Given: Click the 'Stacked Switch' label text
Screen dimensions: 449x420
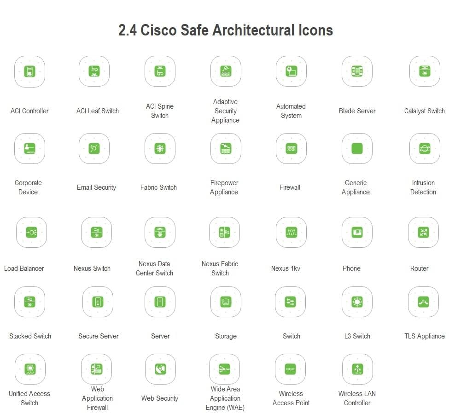Looking at the screenshot, I should (30, 336).
